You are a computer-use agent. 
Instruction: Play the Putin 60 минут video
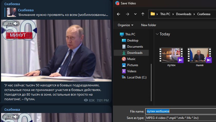pyautogui.click(x=56, y=51)
